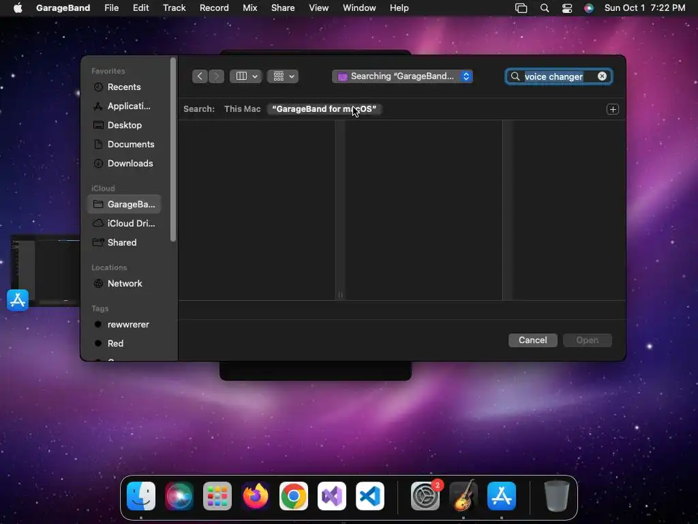
Task: Select iCloud Drive in the sidebar
Action: point(124,223)
